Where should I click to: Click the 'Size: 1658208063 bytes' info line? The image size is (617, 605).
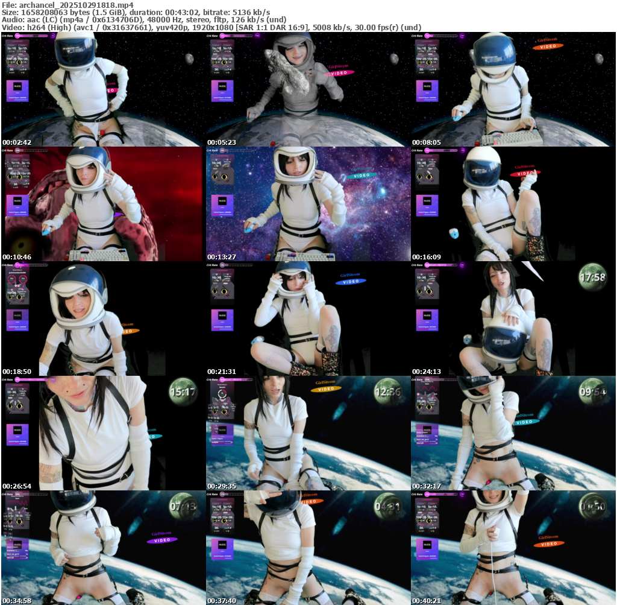pyautogui.click(x=136, y=12)
